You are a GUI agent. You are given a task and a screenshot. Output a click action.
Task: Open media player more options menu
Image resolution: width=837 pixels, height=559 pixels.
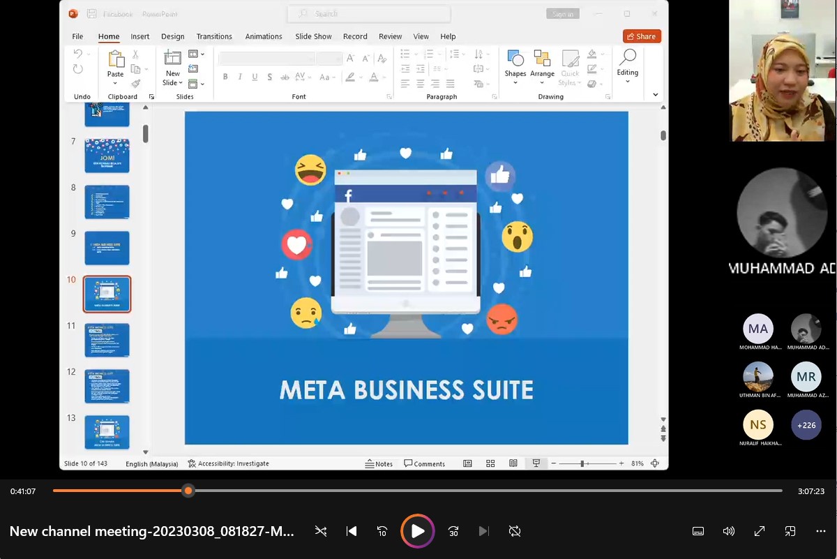click(821, 531)
